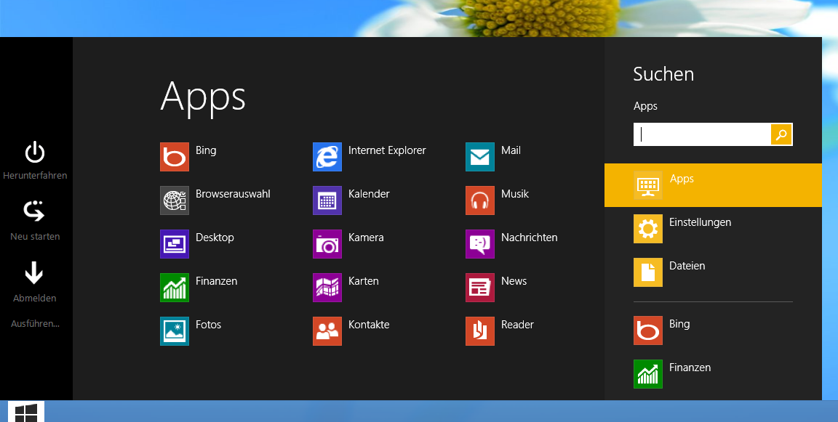Open the Karten map icon
Screen dimensions: 838x422
[x=327, y=288]
